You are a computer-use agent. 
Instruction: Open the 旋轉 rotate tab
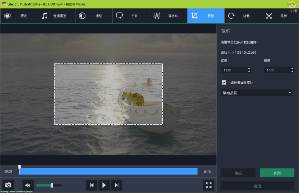[x=243, y=16]
